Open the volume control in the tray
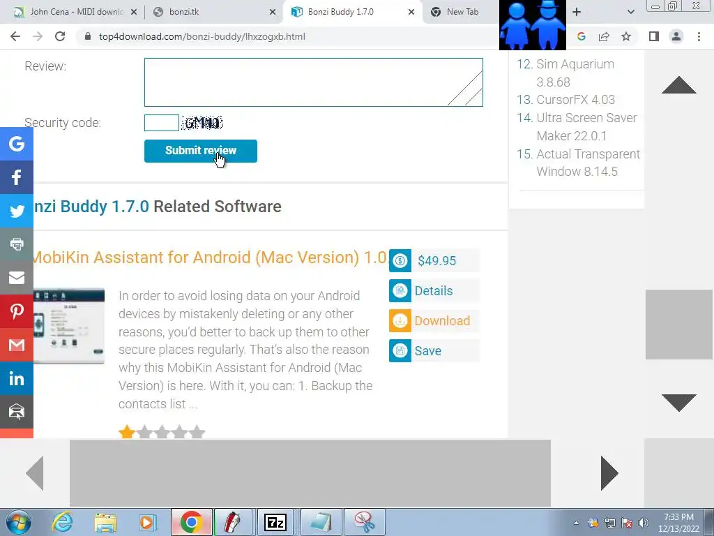Screen dimensions: 714x536 (644, 523)
